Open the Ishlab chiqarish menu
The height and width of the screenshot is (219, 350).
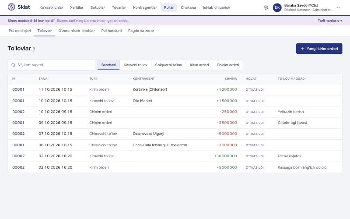pos(216,7)
